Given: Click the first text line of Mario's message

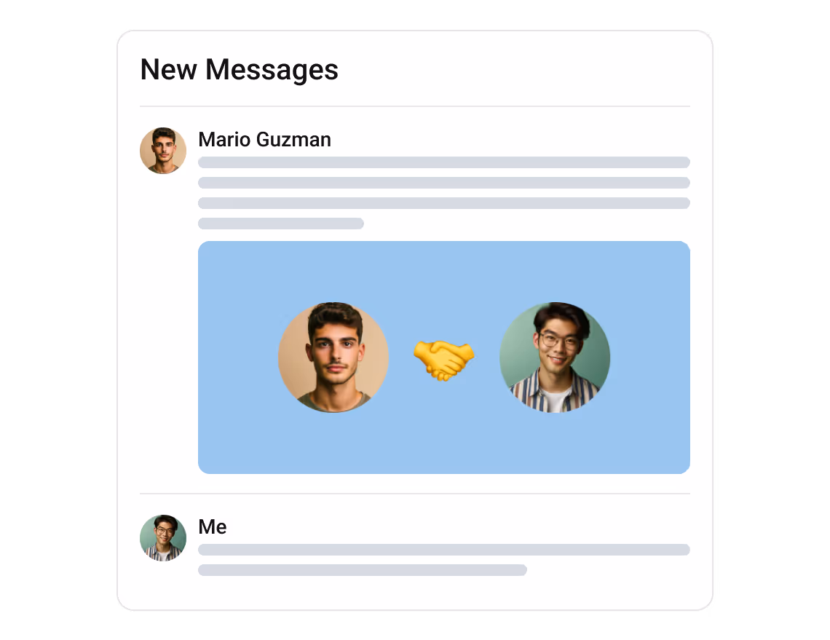Looking at the screenshot, I should tap(444, 162).
